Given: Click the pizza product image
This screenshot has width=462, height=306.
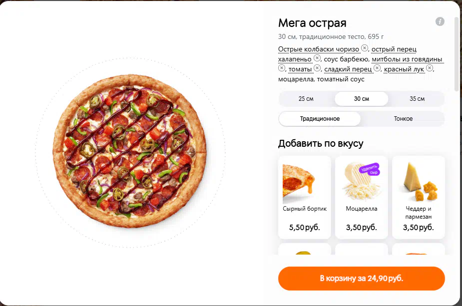Looking at the screenshot, I should pyautogui.click(x=130, y=151).
